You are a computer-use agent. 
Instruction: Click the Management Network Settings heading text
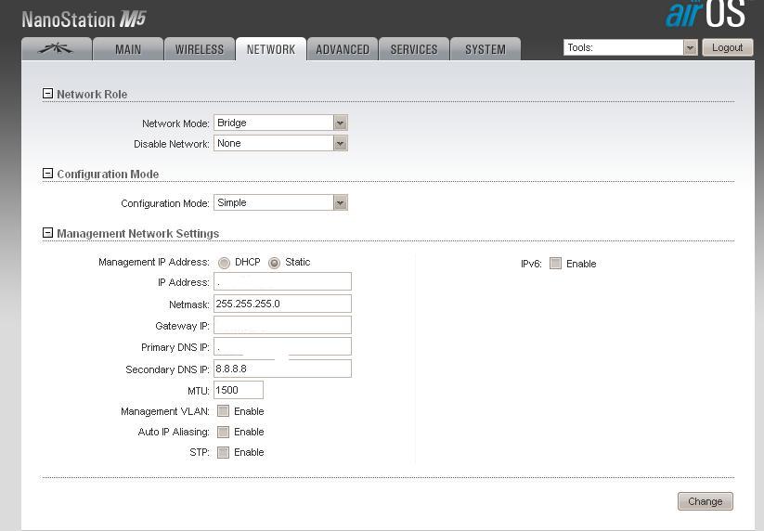click(138, 233)
